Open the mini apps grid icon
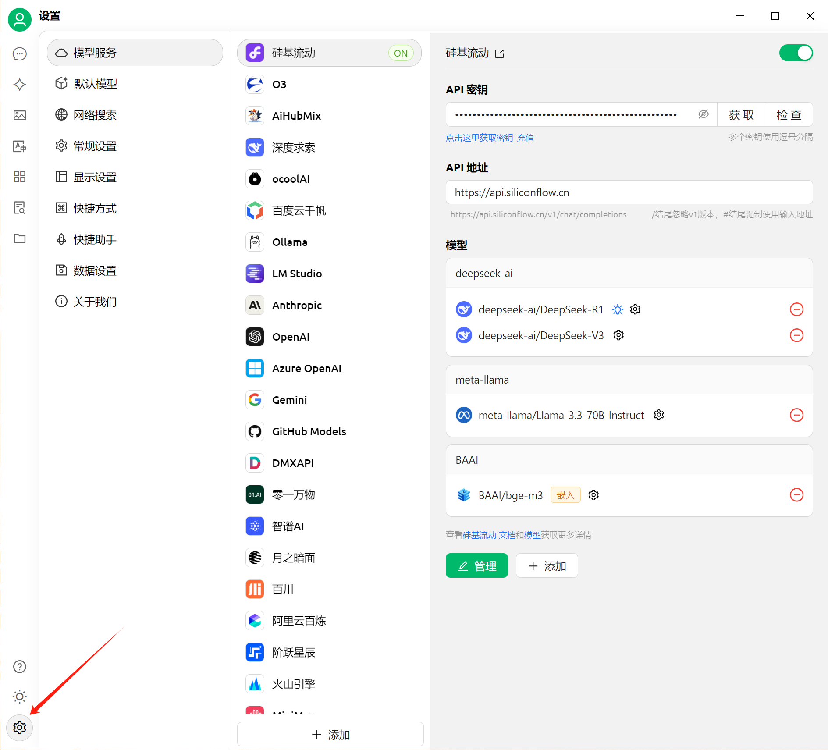Screen dimensions: 828x750 pos(20,177)
